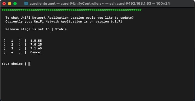The image size is (195, 101).
Task: Click the 7.1.65 version option
Action: pyautogui.click(x=36, y=48)
